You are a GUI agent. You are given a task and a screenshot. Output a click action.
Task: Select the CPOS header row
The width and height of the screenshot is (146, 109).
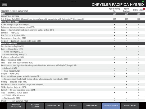tap(73, 14)
